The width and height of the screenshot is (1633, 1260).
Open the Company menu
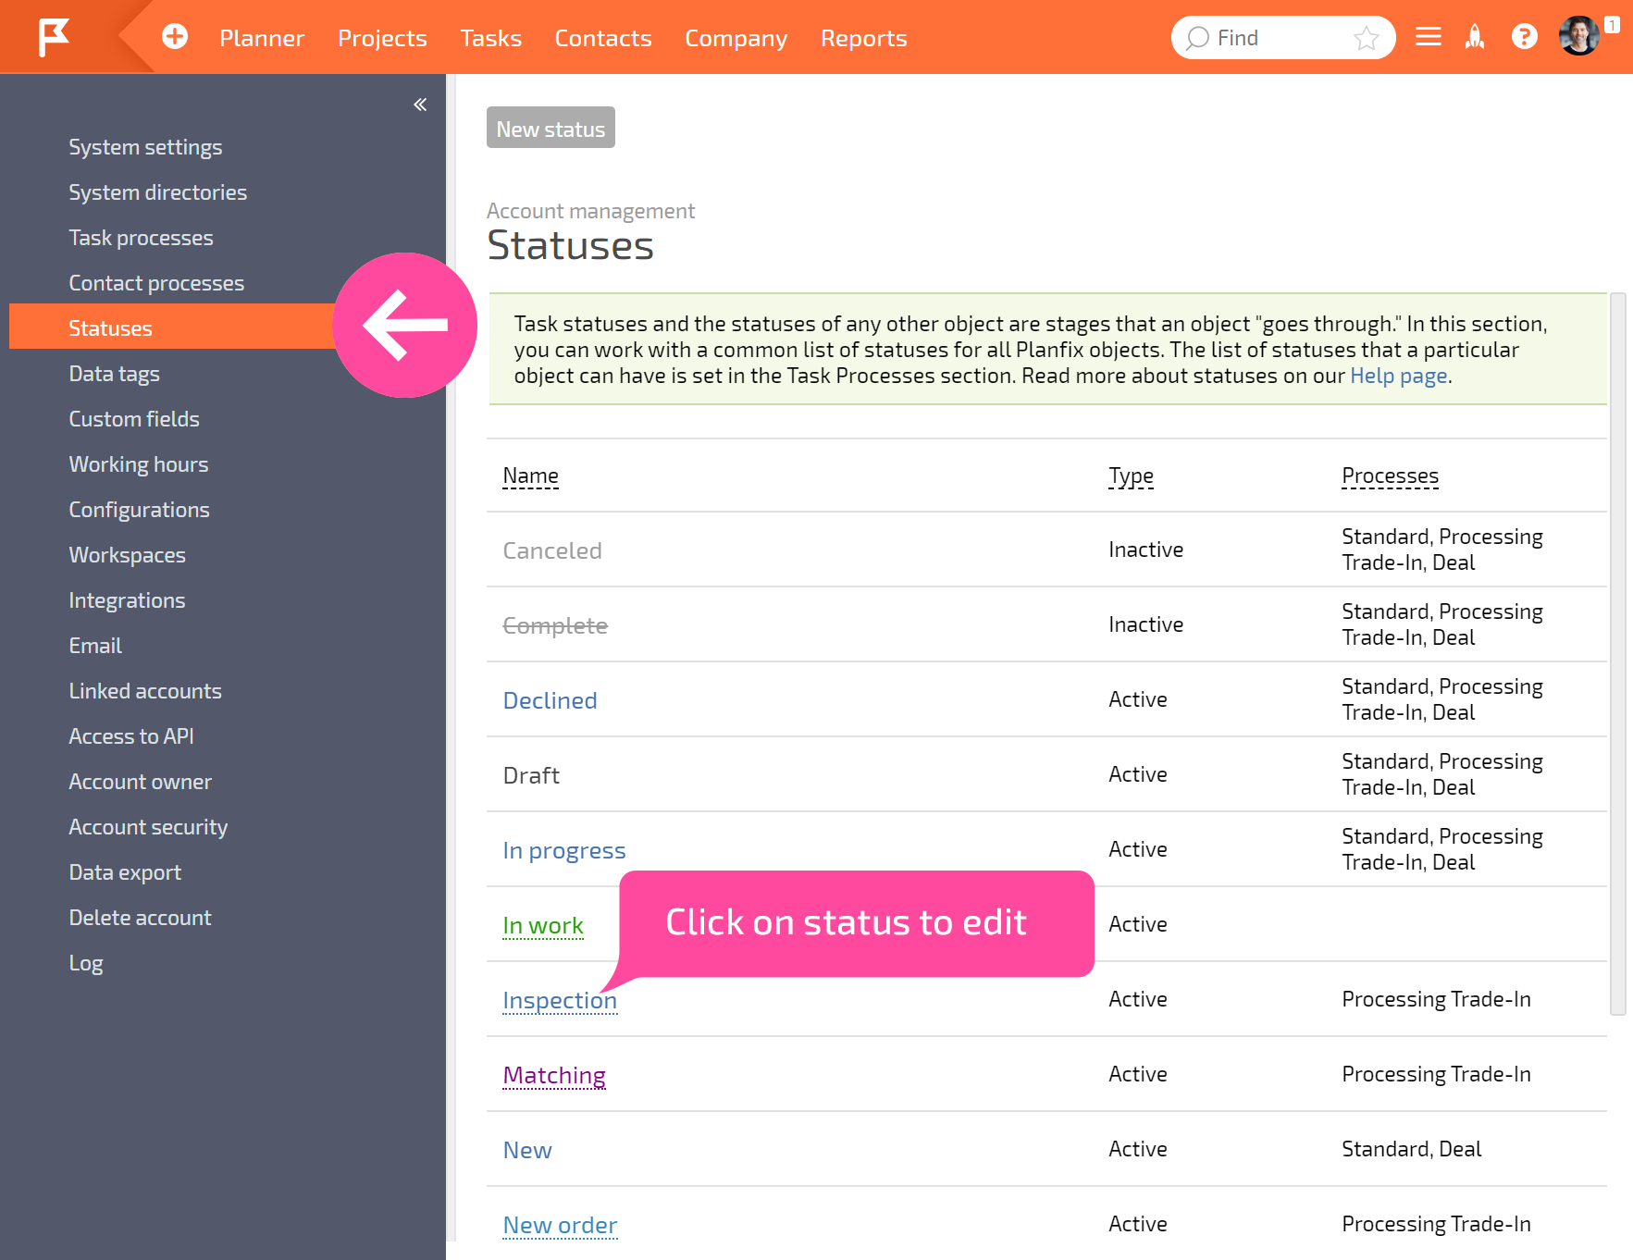(x=736, y=38)
